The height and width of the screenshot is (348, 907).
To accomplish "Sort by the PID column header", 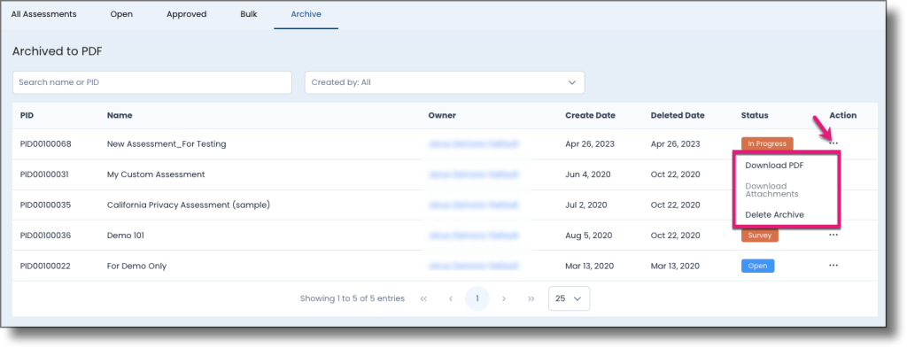I will (27, 116).
